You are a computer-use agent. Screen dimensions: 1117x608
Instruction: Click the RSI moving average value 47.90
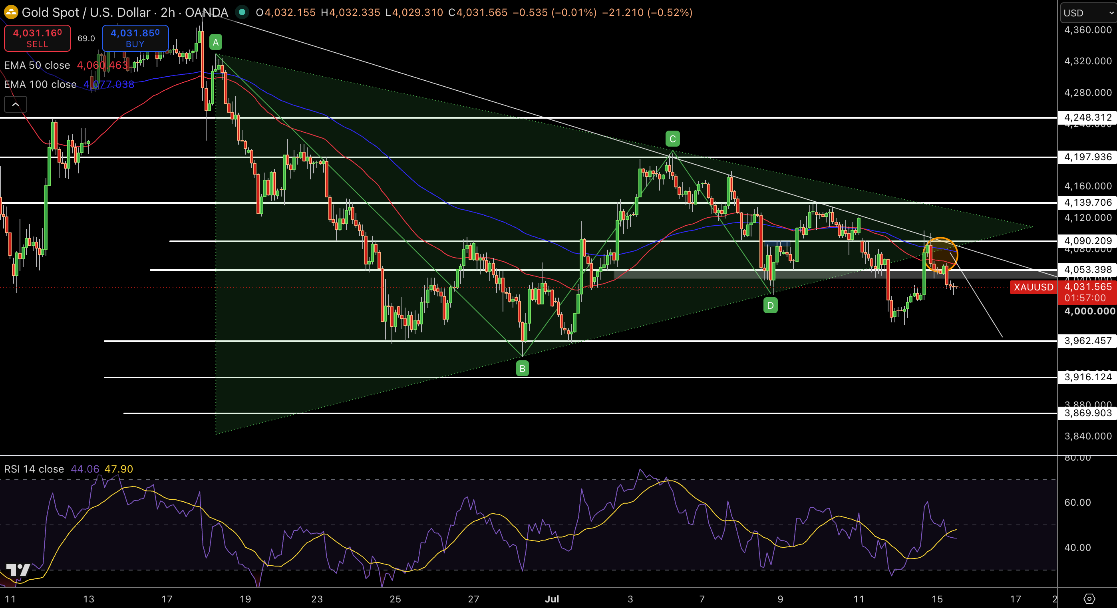tap(119, 469)
